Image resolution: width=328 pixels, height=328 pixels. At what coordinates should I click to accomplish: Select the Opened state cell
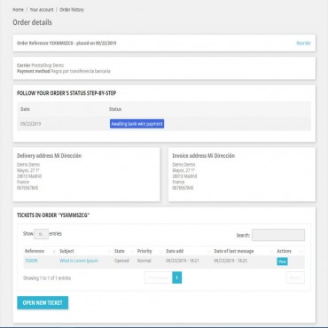121,261
